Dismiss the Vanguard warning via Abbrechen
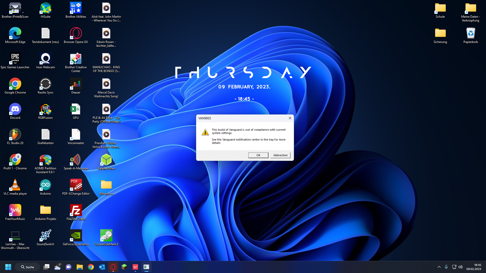486x273 pixels. pos(280,155)
